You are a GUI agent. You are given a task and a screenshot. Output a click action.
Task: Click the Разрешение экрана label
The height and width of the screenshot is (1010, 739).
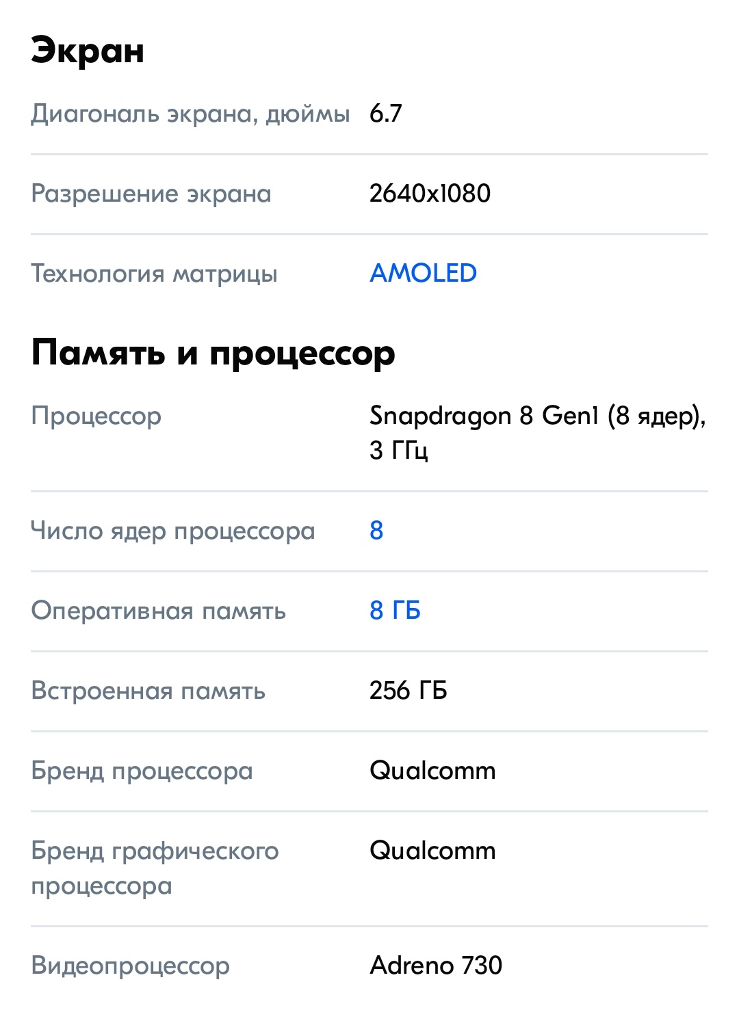pyautogui.click(x=151, y=194)
